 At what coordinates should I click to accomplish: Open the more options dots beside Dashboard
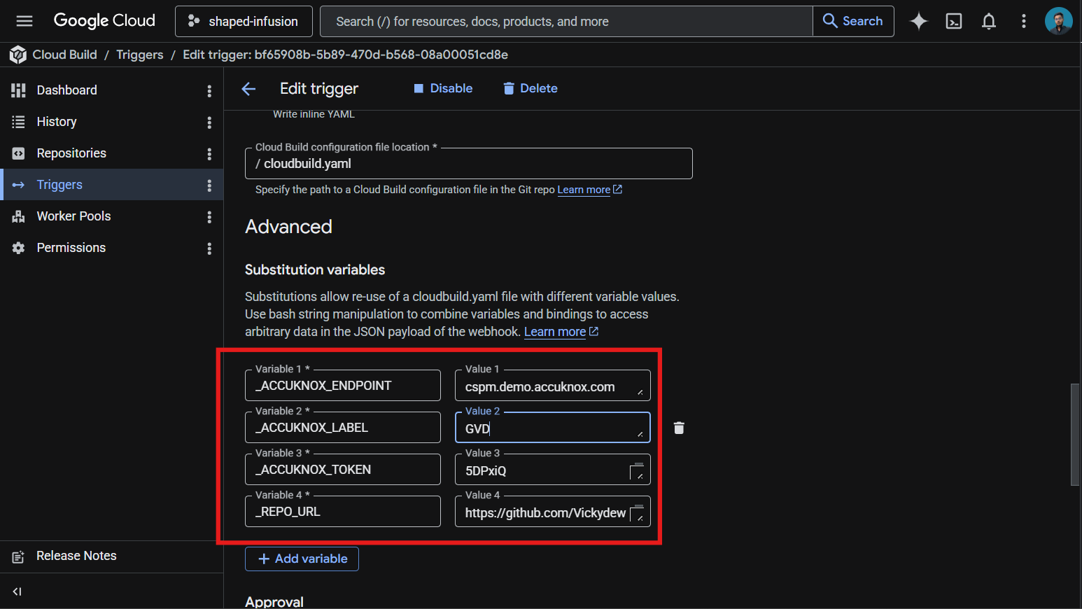tap(209, 91)
